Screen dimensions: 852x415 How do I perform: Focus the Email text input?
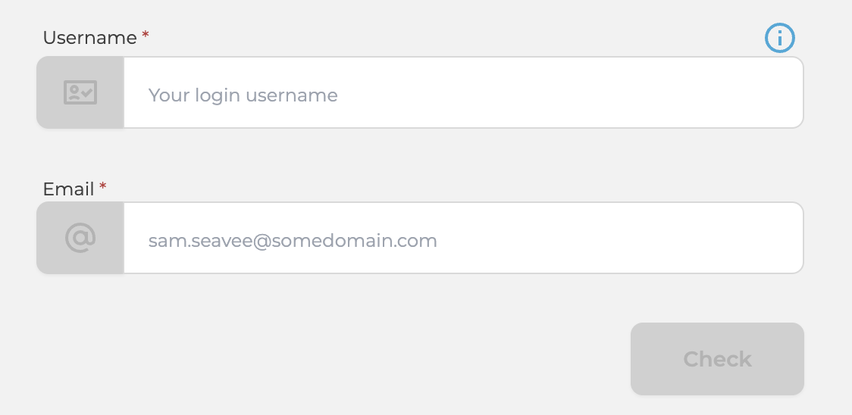(463, 238)
